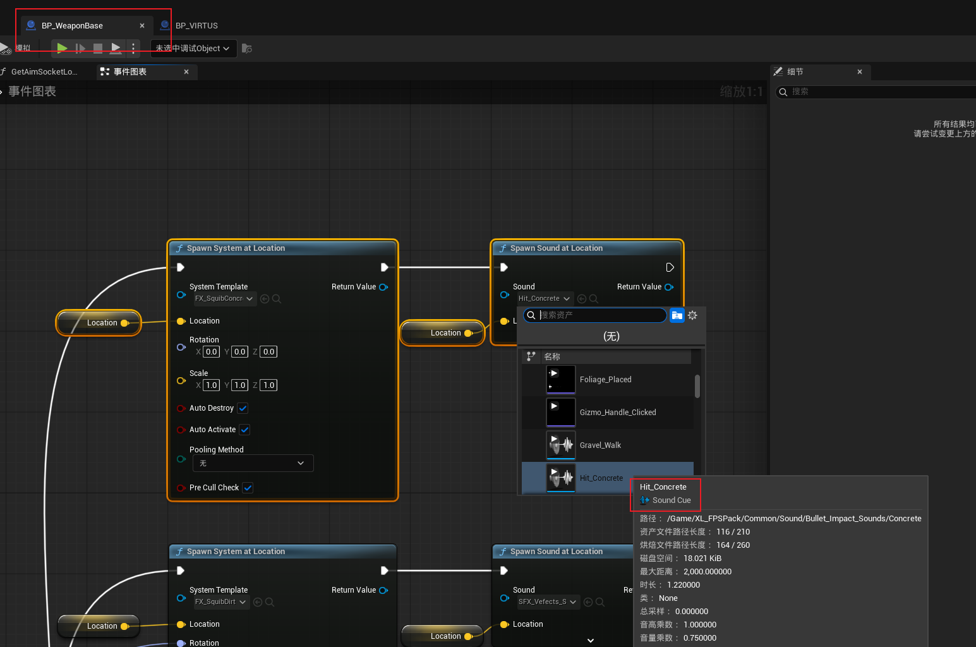
Task: Click the System Template pin on upper node
Action: [181, 295]
